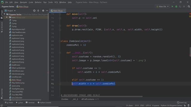Fold the Zombies class definition
Image resolution: width=191 pixels, height=107 pixels.
[x=60, y=41]
